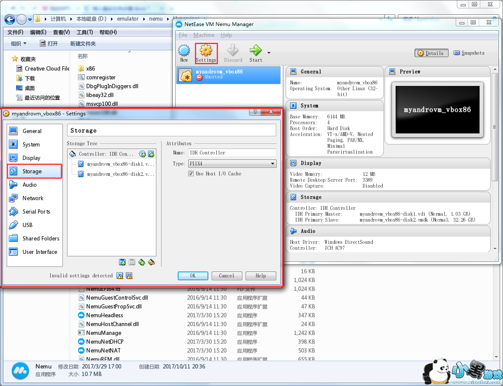The width and height of the screenshot is (503, 386).
Task: Click the General section header in details
Action: pos(334,72)
